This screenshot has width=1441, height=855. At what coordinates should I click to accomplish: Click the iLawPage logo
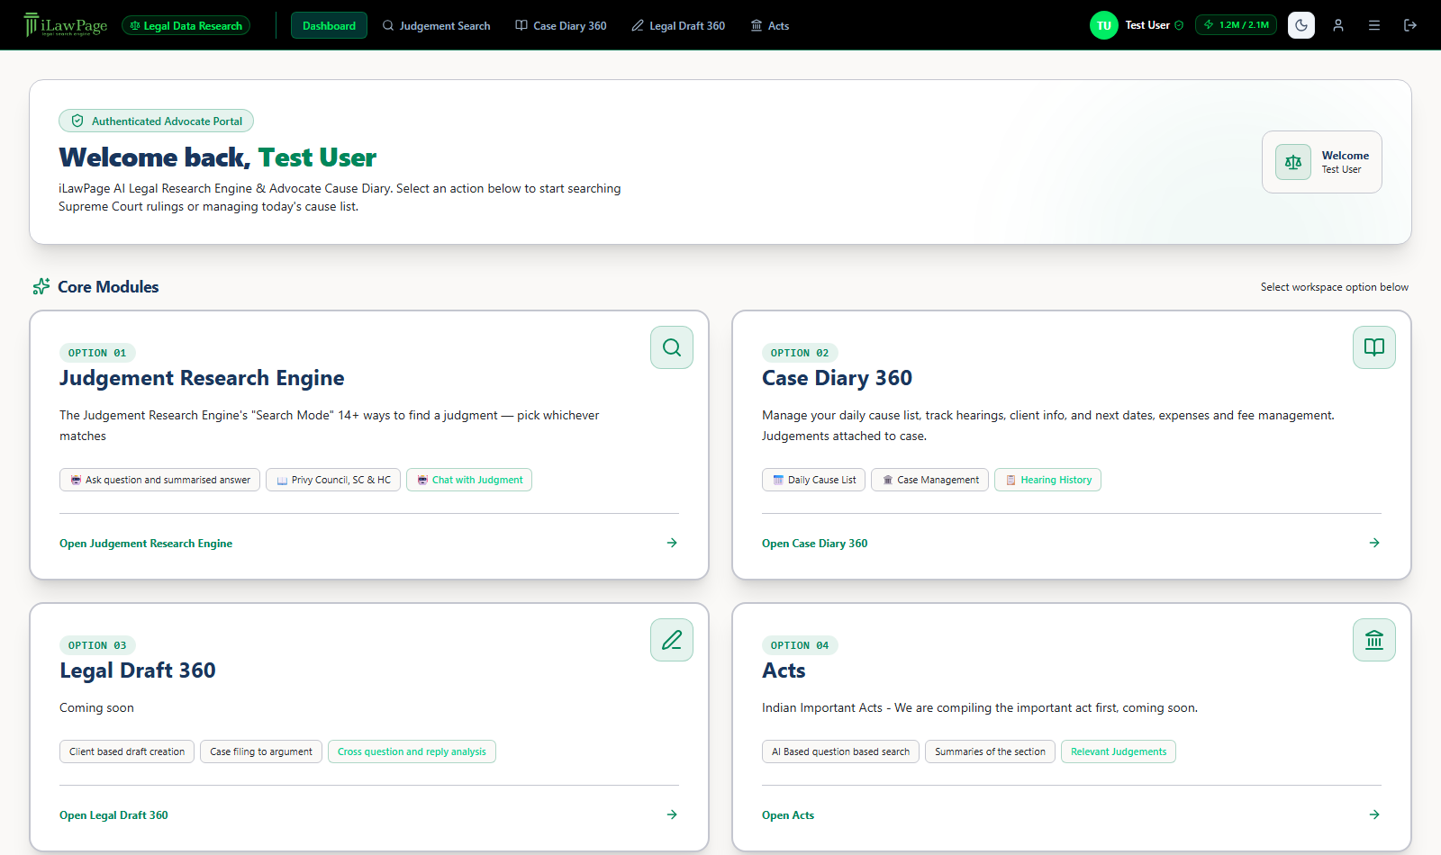click(x=66, y=25)
